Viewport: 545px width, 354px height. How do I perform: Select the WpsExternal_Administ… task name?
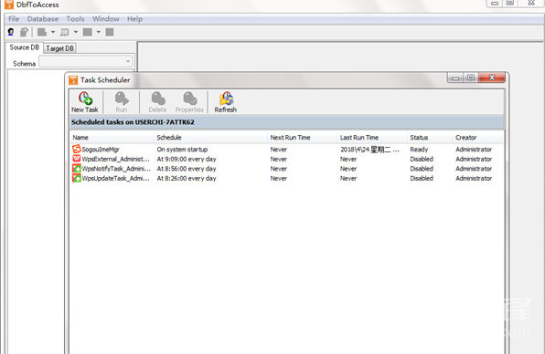pos(116,159)
